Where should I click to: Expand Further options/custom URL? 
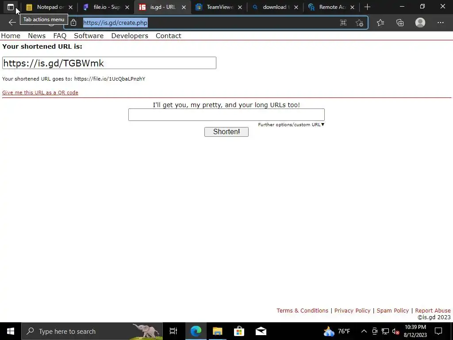click(x=291, y=124)
